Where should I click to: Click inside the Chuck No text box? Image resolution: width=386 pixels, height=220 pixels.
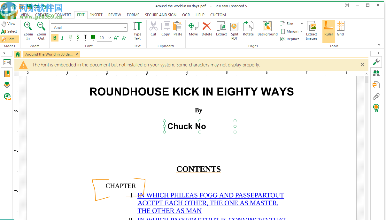point(200,126)
